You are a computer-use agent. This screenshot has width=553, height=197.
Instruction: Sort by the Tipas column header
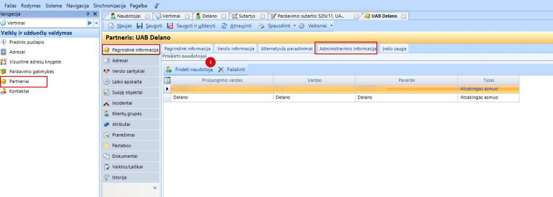pyautogui.click(x=488, y=80)
